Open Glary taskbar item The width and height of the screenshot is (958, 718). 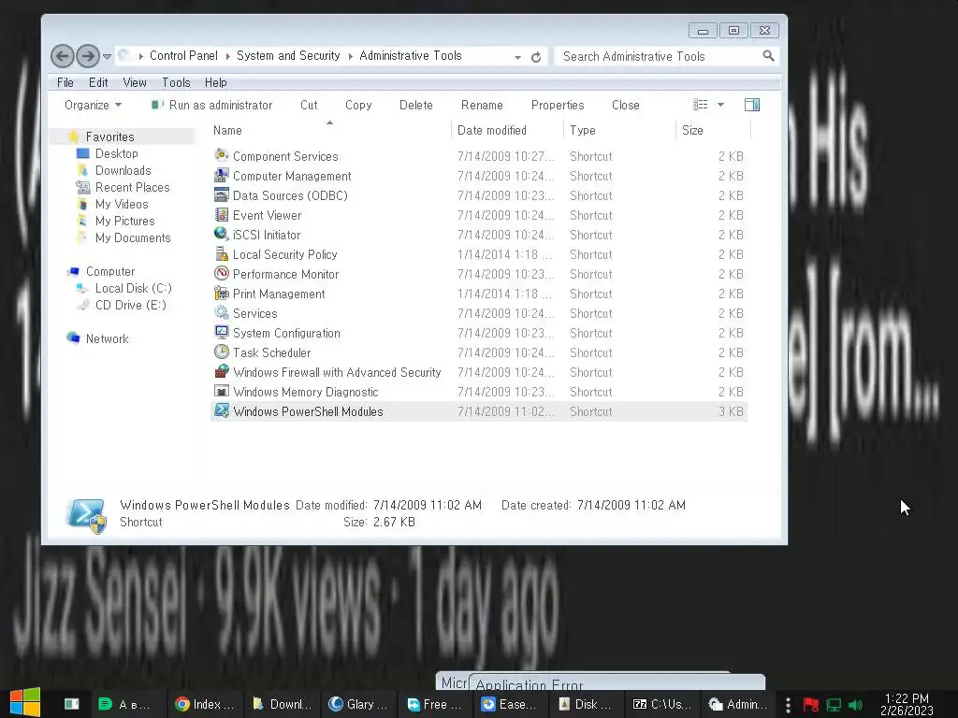(358, 705)
